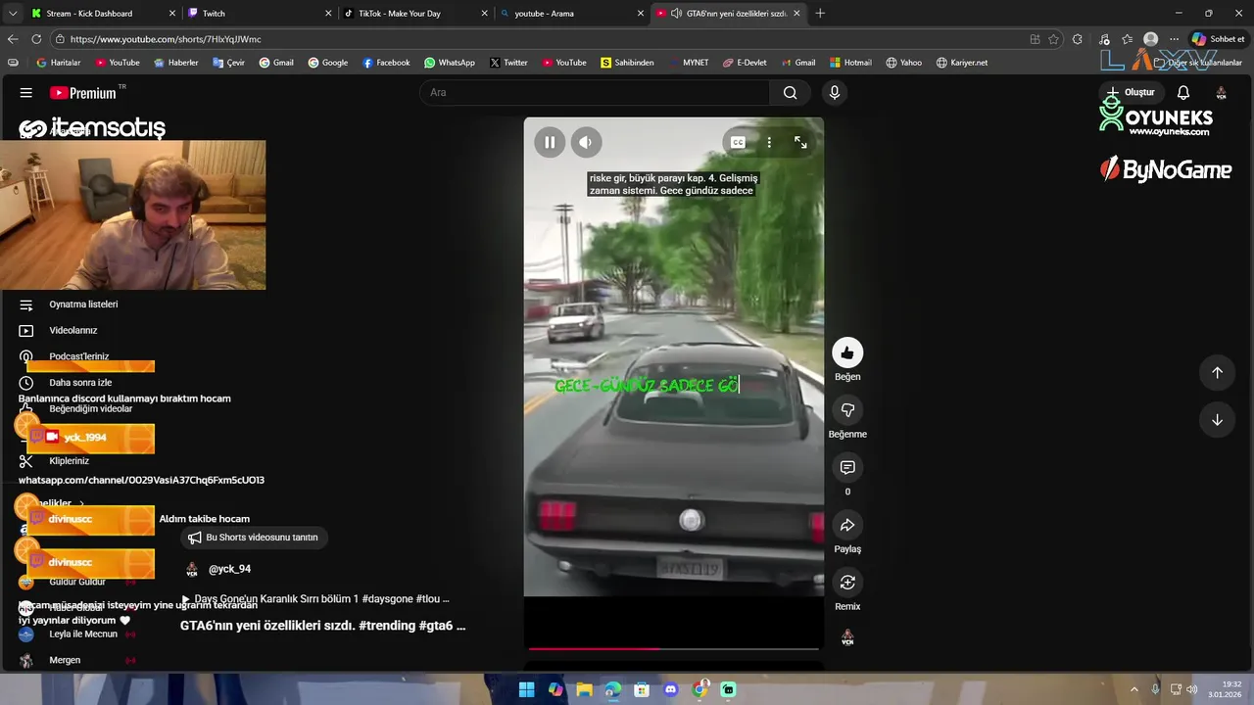Switch to Stream - Kick Dashboard tab
Screen dimensions: 1254x705
tap(101, 13)
